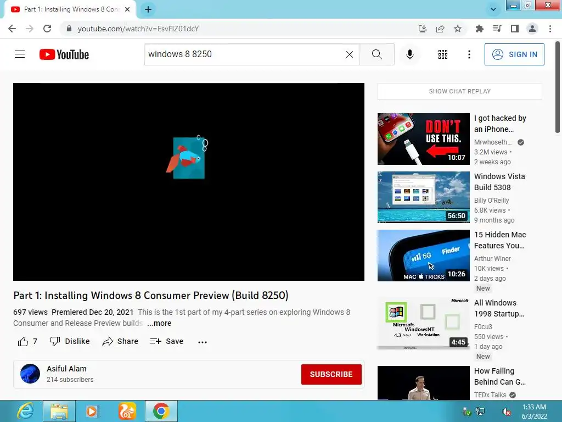Share this page from the address bar

tap(440, 29)
